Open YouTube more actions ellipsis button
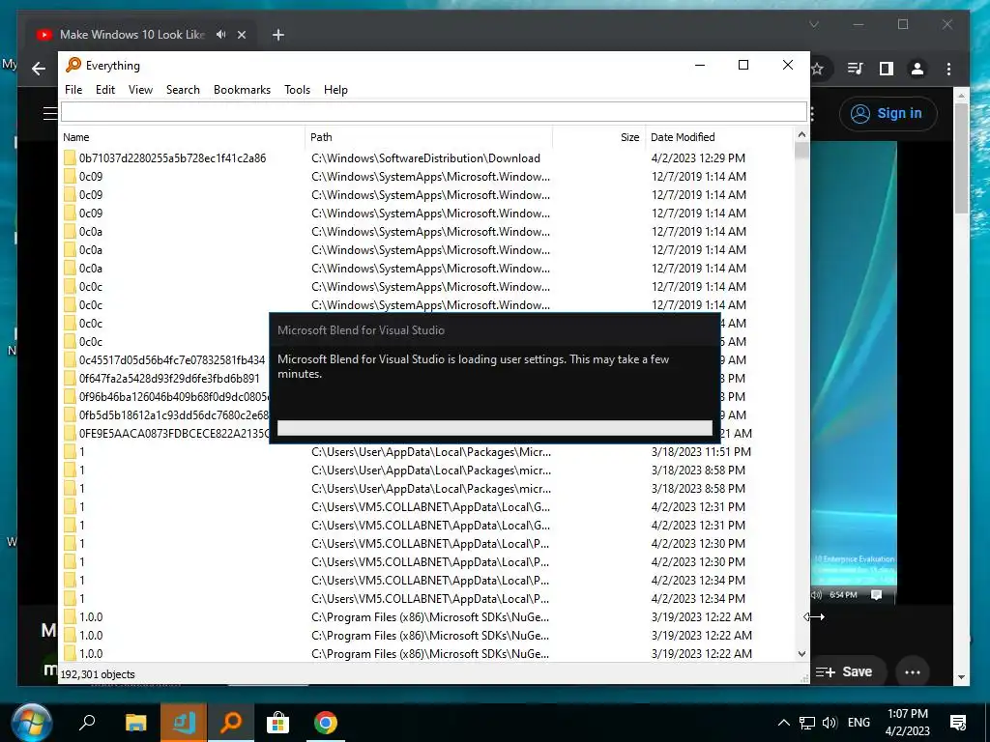 coord(913,672)
